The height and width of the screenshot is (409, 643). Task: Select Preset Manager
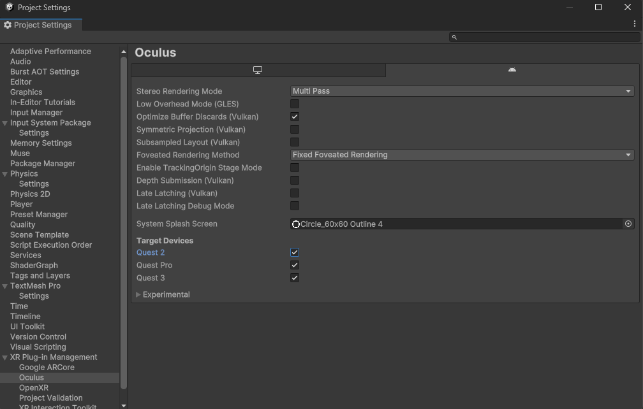[39, 215]
